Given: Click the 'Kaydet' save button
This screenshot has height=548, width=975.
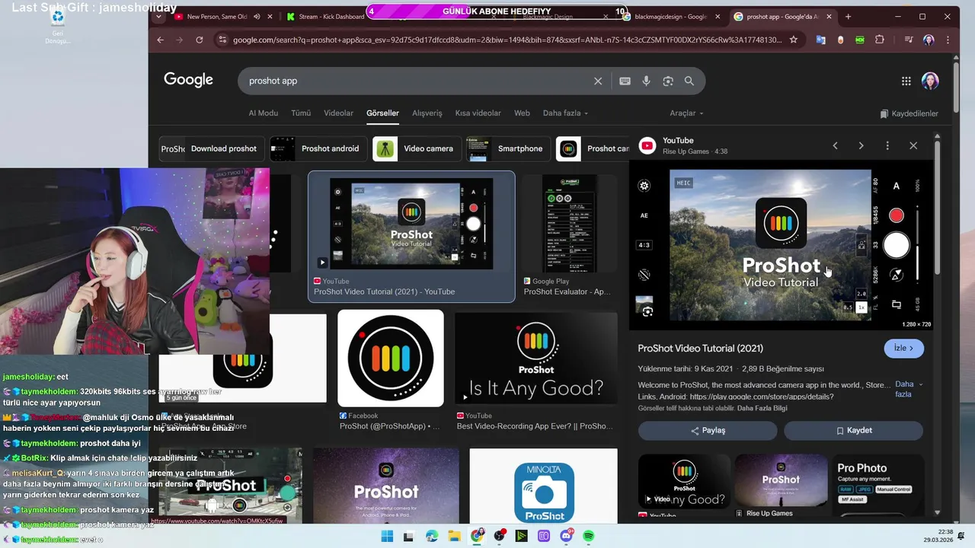Looking at the screenshot, I should tap(853, 430).
